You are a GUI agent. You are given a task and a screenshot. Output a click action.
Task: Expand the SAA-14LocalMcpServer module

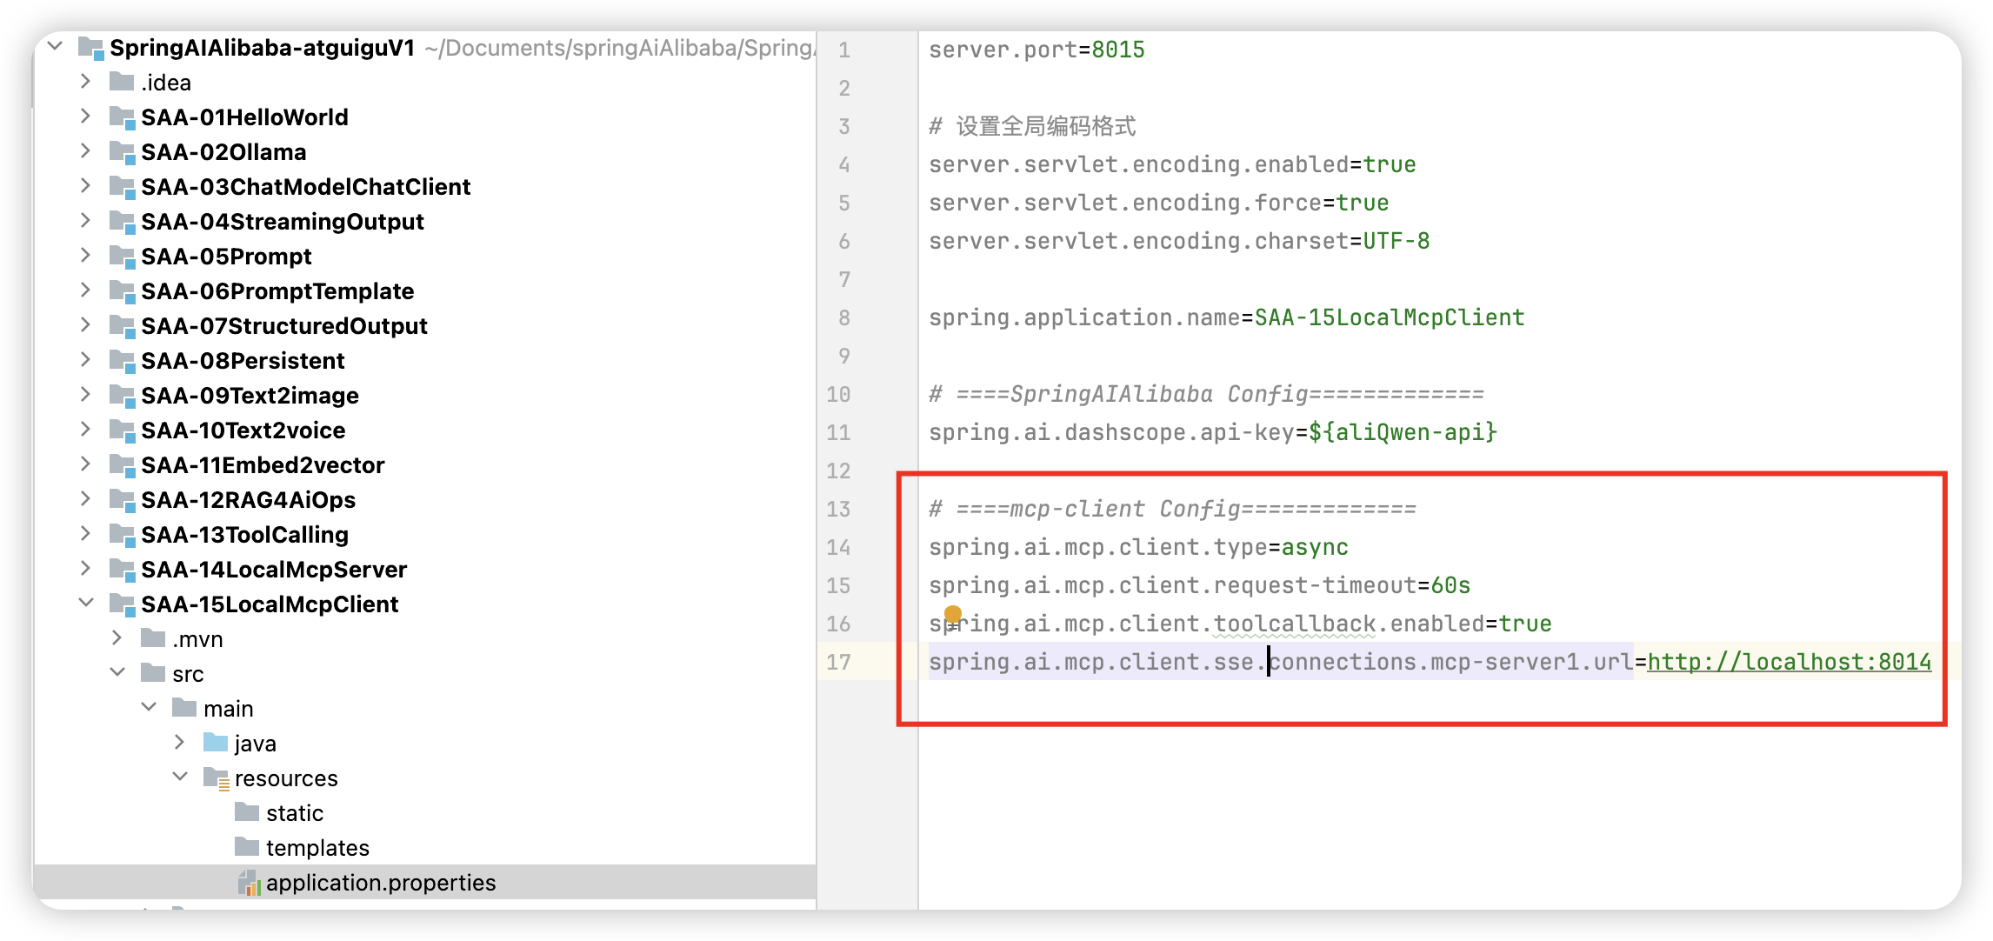click(85, 569)
